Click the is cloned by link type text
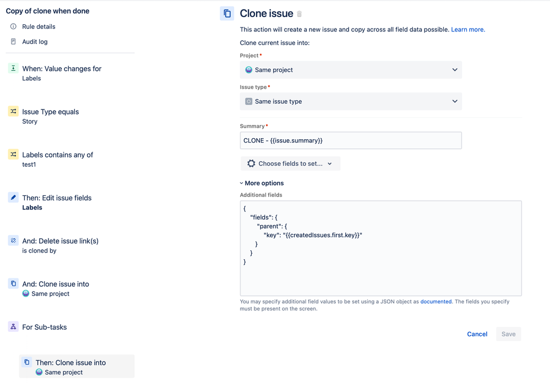Screen dimensions: 550x383 (x=39, y=250)
